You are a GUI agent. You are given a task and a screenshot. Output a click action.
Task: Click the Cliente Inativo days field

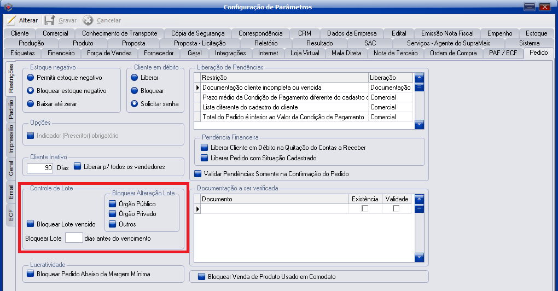point(39,167)
